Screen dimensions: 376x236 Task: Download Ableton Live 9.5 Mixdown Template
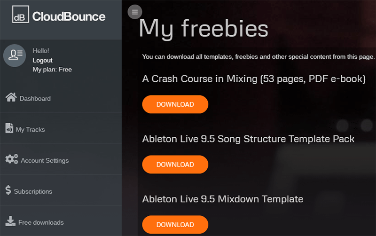[175, 225]
